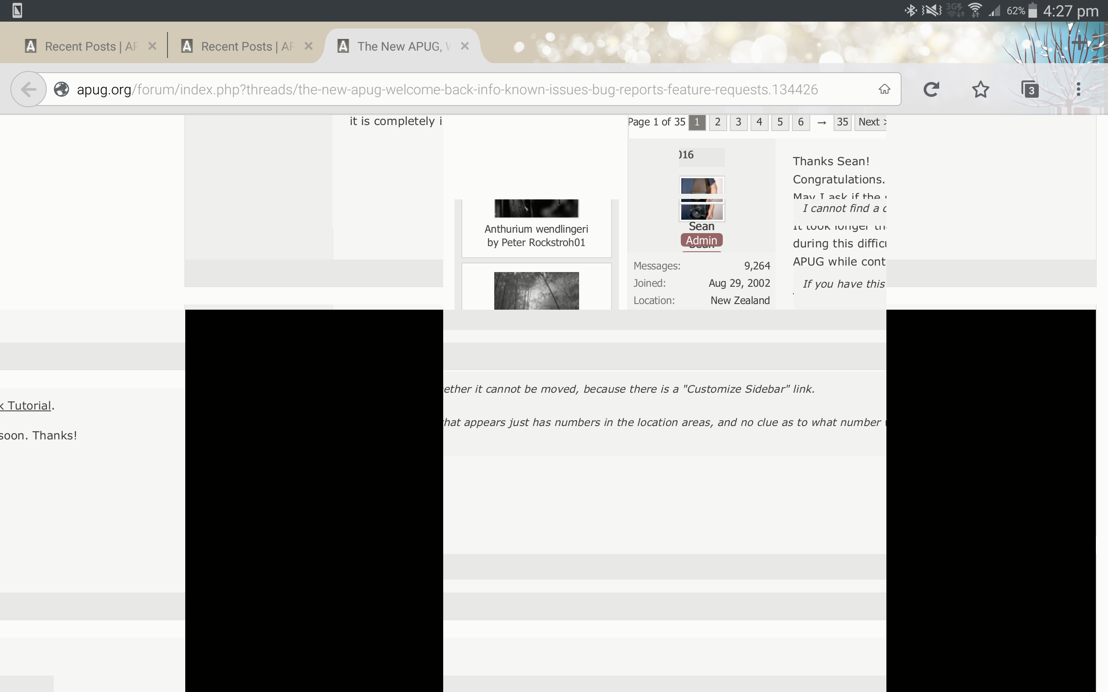Click the Anthurium wendlingeri photo thumbnail

click(536, 208)
